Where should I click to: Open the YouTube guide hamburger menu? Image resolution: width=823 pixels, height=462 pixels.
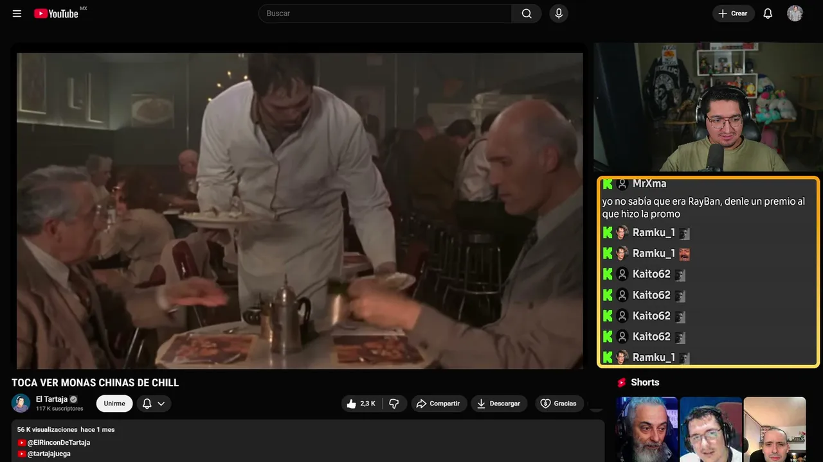[17, 13]
